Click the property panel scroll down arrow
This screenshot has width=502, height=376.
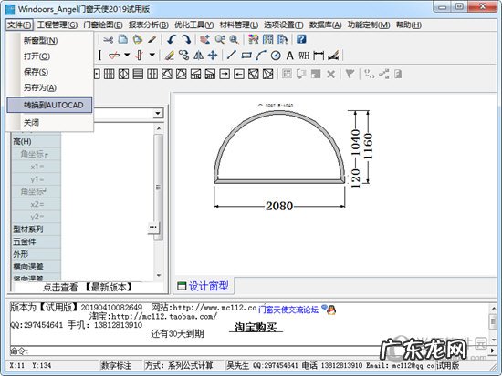[x=159, y=275]
